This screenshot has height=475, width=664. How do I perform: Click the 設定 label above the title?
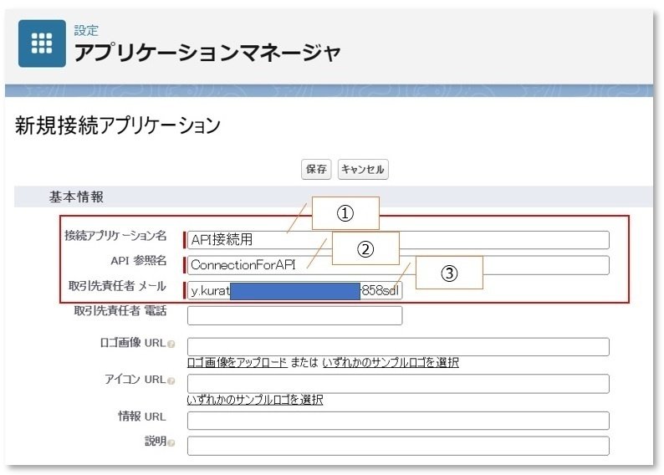pos(86,31)
